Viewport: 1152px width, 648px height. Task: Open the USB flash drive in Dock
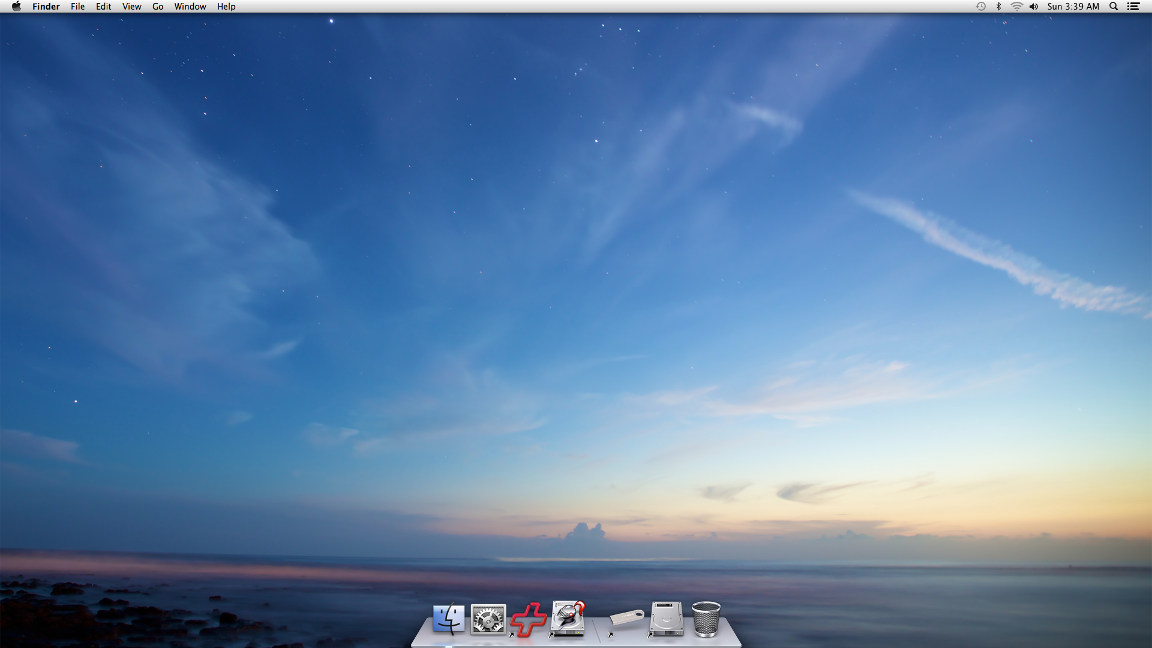626,618
